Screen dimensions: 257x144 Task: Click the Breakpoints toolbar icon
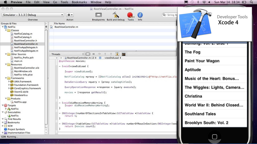pos(98,15)
